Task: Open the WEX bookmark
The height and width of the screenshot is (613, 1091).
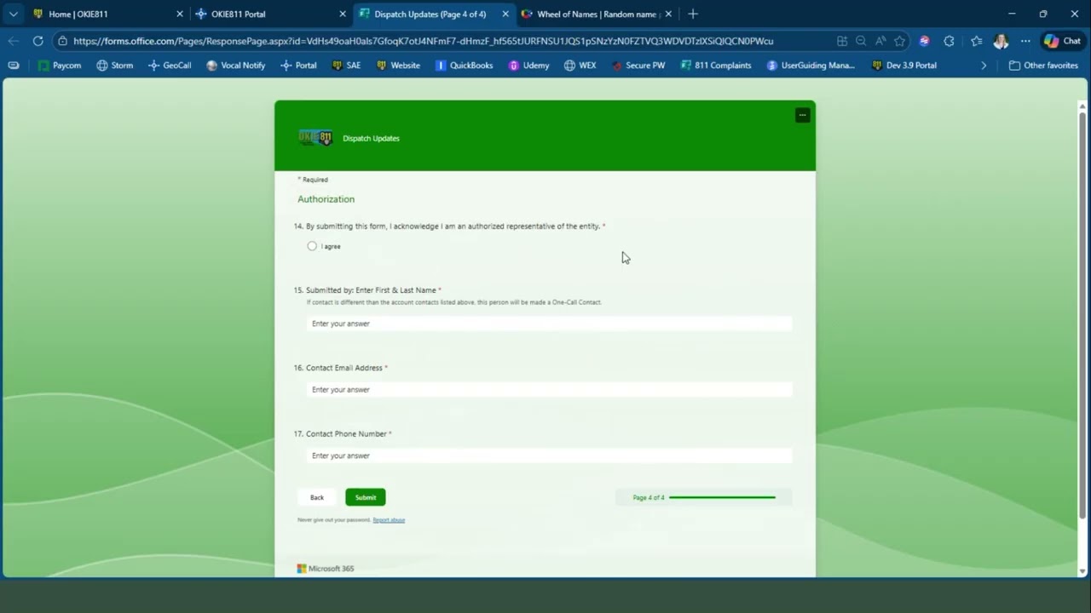Action: [x=580, y=66]
